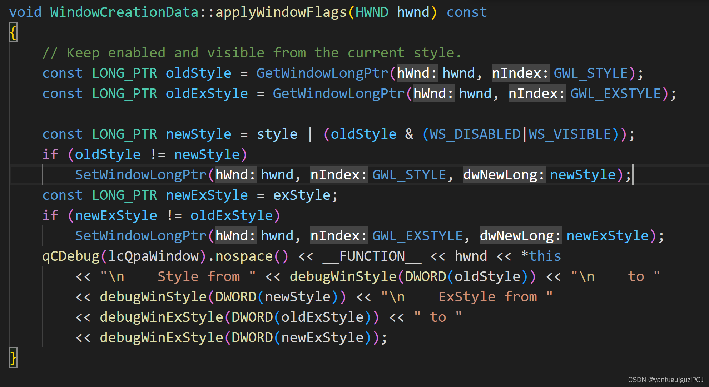709x387 pixels.
Task: Open the CSDN @yantuguiguziPGJ watermark link
Action: coord(667,379)
